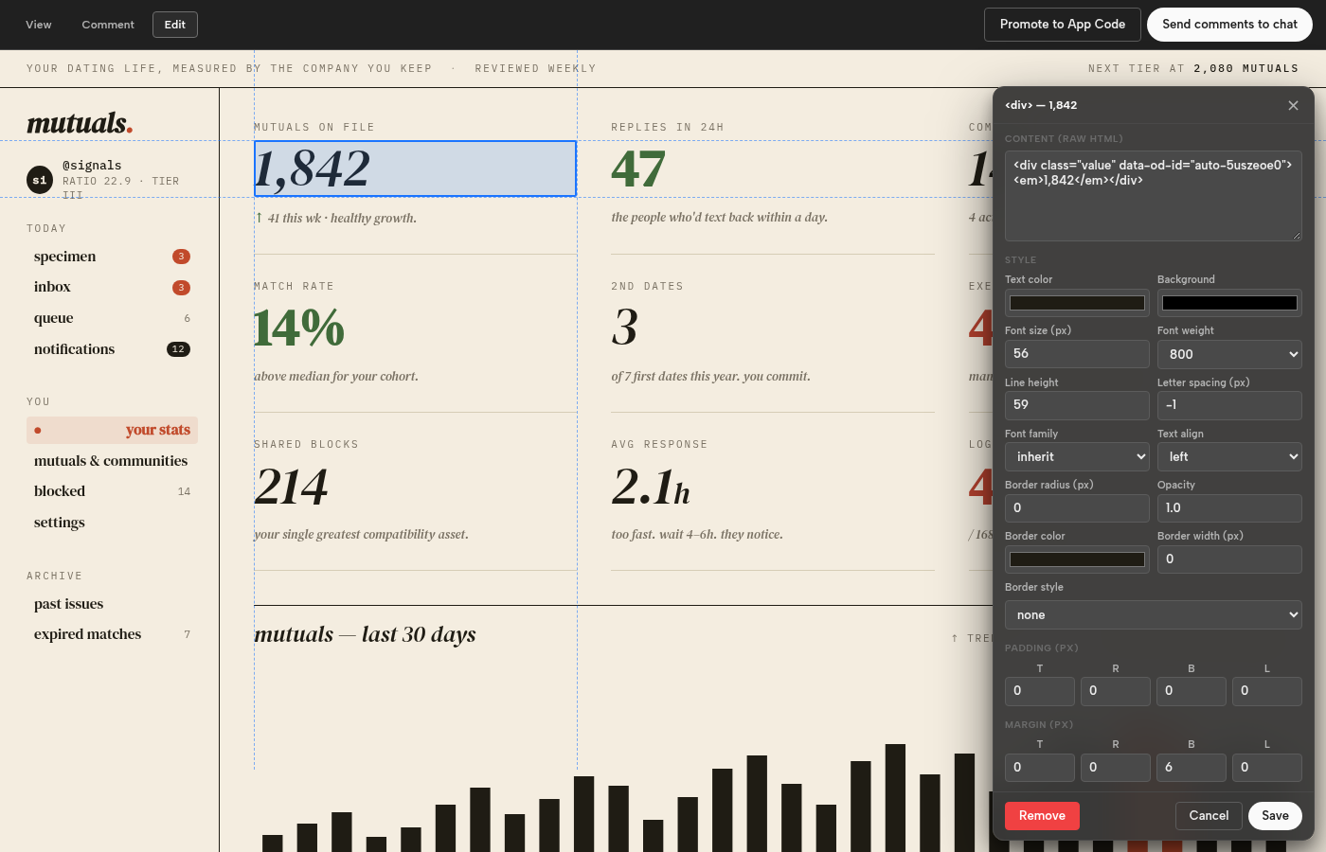Click the specimen red count badge
This screenshot has height=852, width=1326.
pos(181,257)
